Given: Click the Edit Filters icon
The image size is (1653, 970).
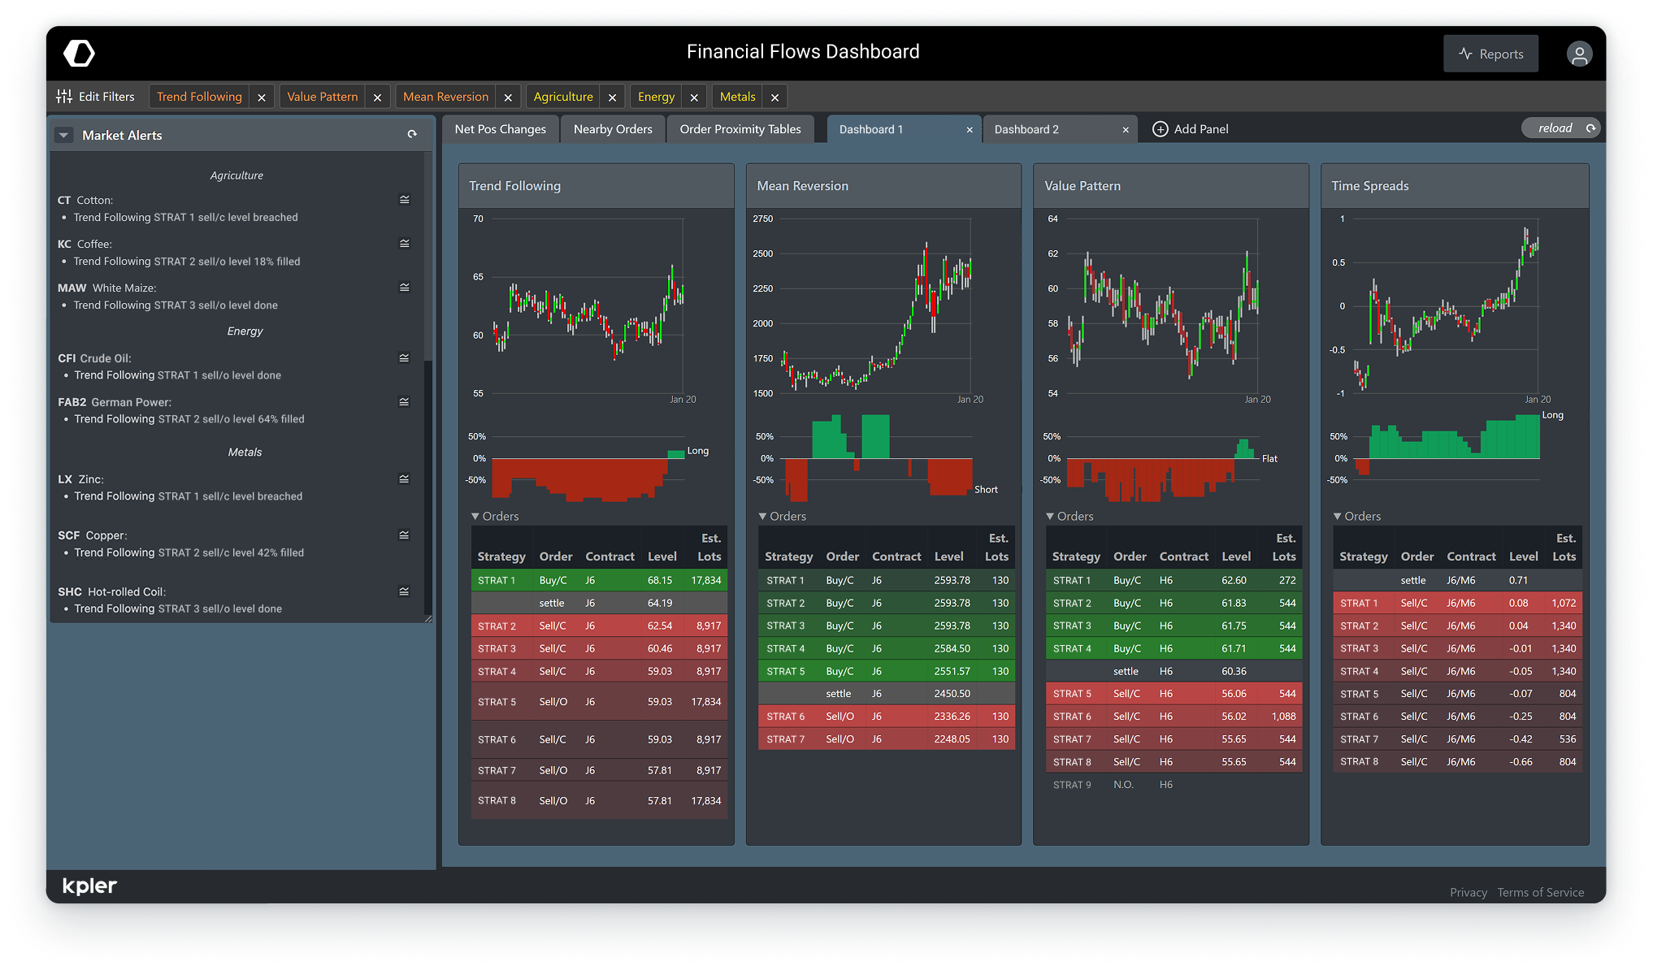Looking at the screenshot, I should pyautogui.click(x=65, y=96).
